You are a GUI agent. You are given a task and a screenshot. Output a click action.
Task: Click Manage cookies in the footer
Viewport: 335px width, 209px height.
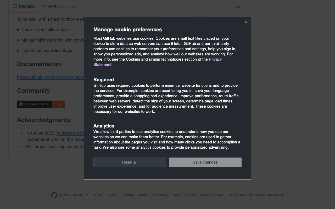point(212,195)
